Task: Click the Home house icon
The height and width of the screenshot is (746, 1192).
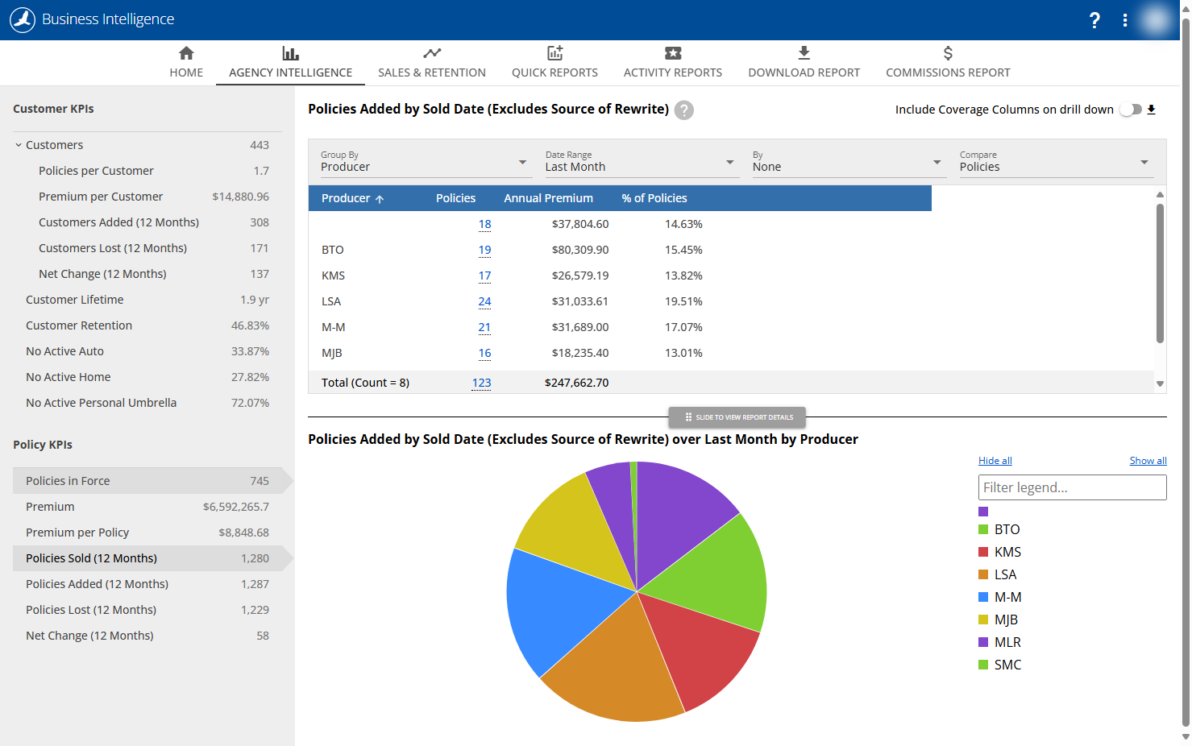Action: tap(186, 53)
